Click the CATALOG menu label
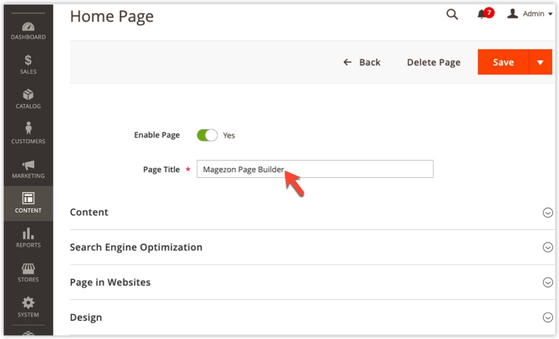 point(28,106)
